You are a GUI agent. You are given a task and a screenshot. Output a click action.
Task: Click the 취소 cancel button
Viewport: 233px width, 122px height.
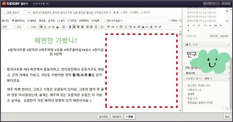pos(227,117)
